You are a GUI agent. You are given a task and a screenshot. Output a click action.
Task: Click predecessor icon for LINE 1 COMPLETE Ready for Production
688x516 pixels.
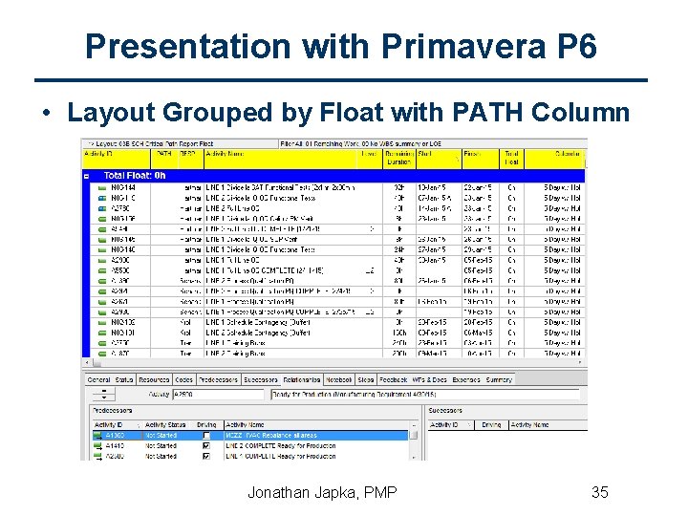[x=97, y=457]
